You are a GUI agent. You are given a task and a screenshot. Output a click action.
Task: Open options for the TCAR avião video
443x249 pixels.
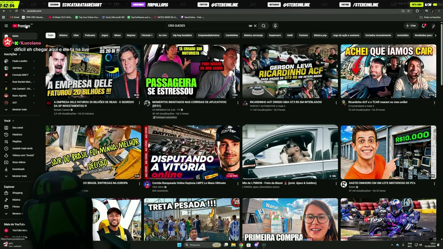pos(434,103)
